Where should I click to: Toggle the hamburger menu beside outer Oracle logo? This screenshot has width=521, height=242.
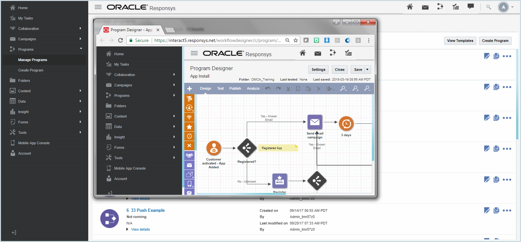click(x=98, y=7)
